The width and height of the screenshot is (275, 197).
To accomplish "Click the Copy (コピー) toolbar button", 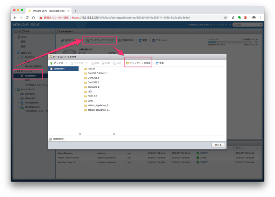I will [x=118, y=63].
